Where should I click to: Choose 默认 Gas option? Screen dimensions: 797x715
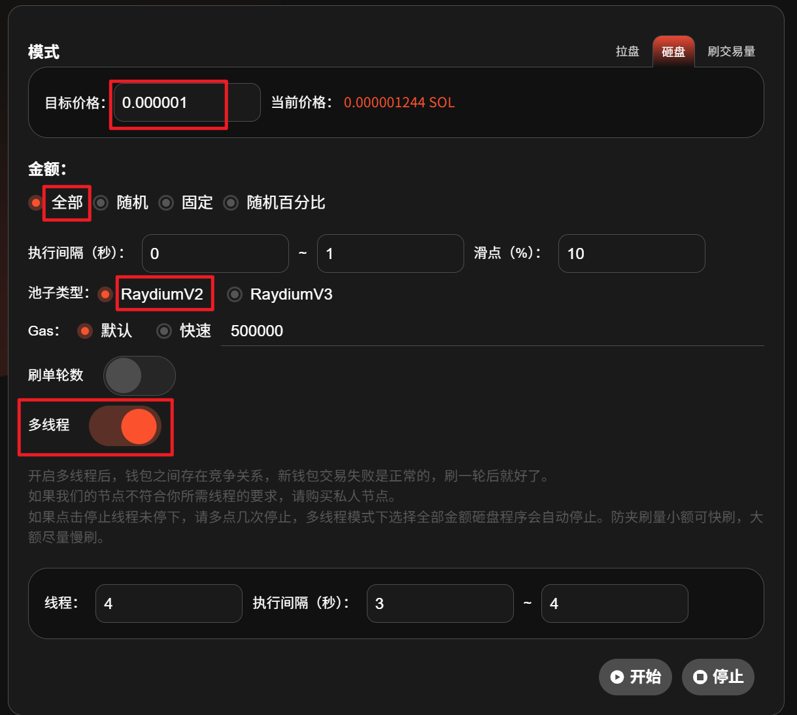click(85, 331)
